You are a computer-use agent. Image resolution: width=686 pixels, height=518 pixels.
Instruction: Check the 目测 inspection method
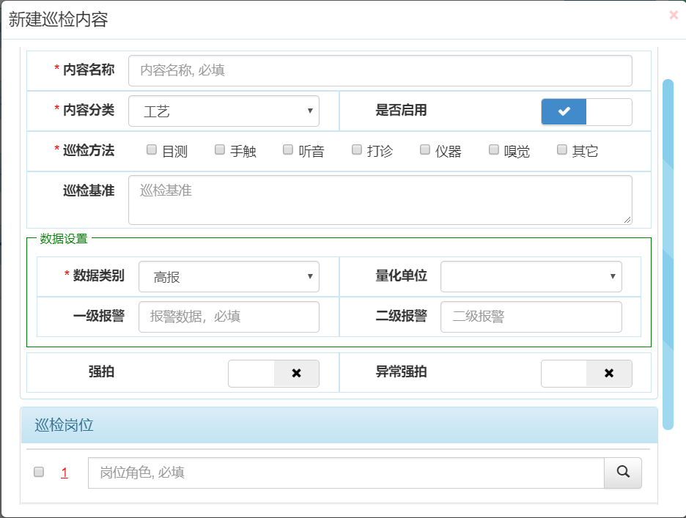click(152, 149)
